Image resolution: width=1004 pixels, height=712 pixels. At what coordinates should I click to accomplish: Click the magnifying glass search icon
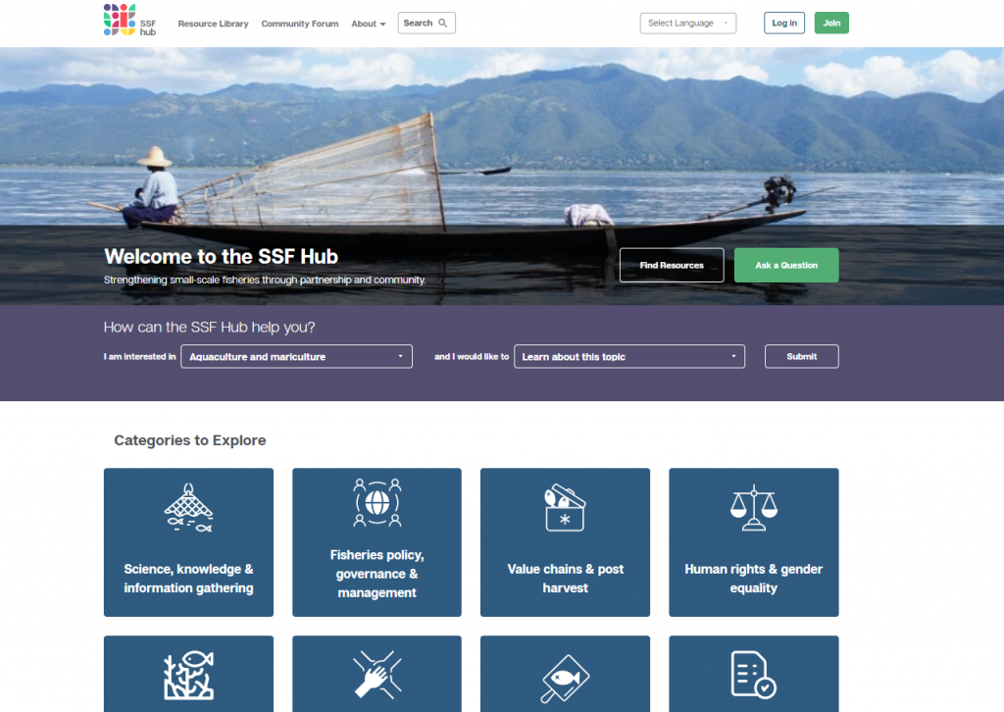pyautogui.click(x=442, y=24)
